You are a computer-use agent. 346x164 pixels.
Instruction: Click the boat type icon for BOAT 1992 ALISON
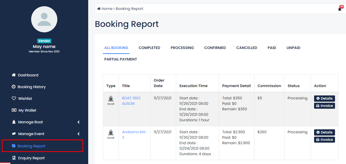point(111,99)
